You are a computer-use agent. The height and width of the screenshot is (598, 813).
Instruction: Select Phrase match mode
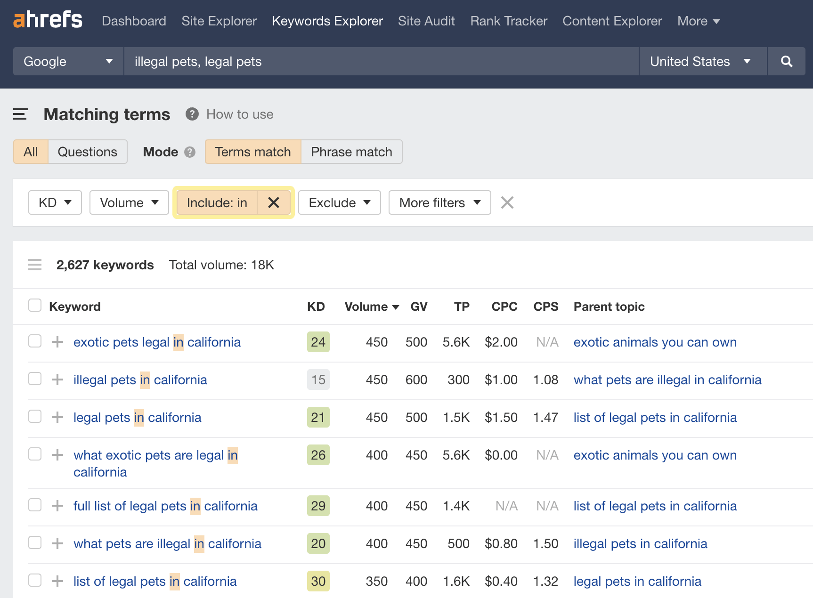coord(351,152)
